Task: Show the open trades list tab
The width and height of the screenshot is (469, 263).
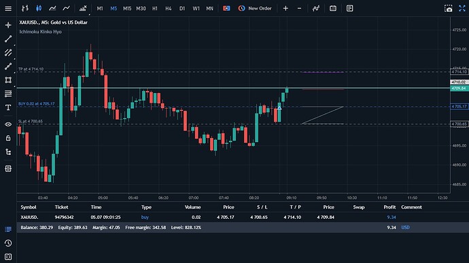Action: click(x=8, y=229)
